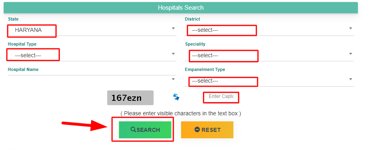Click the magnifier icon in the Search button
The width and height of the screenshot is (366, 150).
(133, 129)
